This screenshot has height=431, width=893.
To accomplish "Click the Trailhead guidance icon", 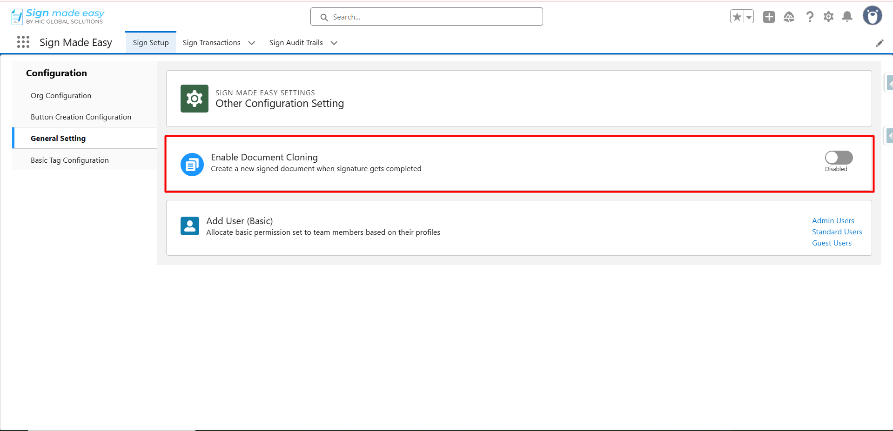I will click(789, 17).
